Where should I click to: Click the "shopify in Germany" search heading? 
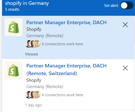(x=27, y=3)
